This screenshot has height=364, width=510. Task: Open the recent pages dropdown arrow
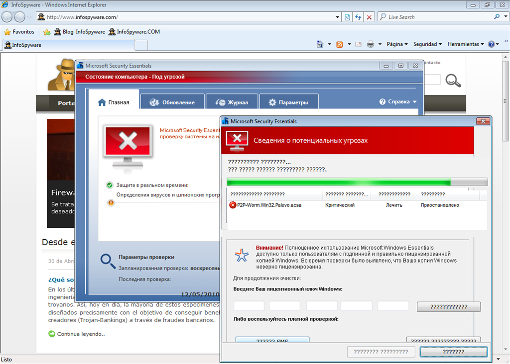click(29, 17)
